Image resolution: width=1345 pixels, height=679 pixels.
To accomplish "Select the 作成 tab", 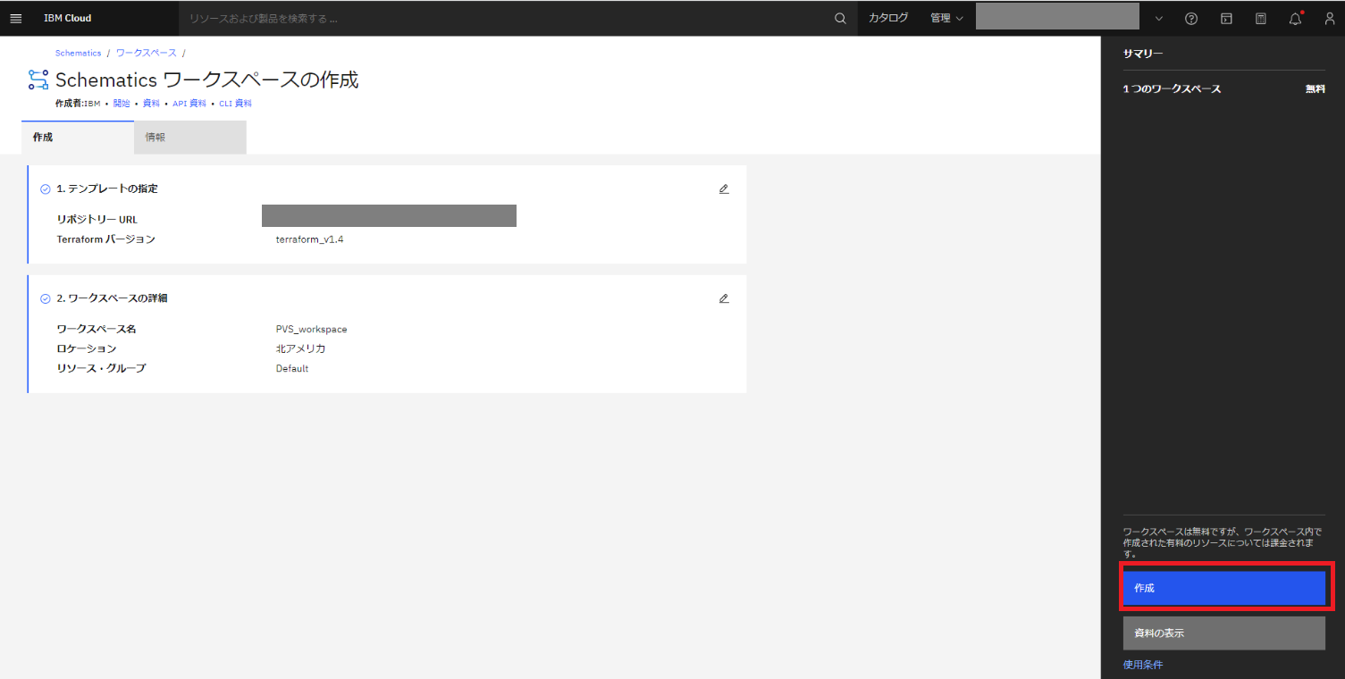I will click(78, 138).
